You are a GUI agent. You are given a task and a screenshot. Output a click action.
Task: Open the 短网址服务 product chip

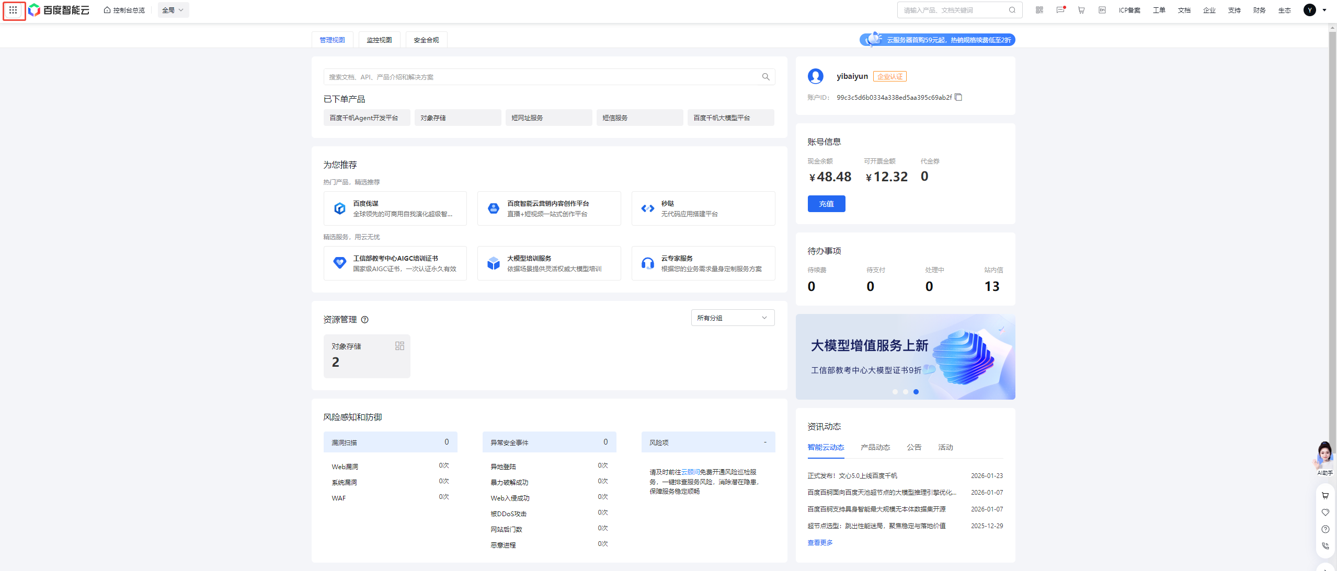[549, 118]
